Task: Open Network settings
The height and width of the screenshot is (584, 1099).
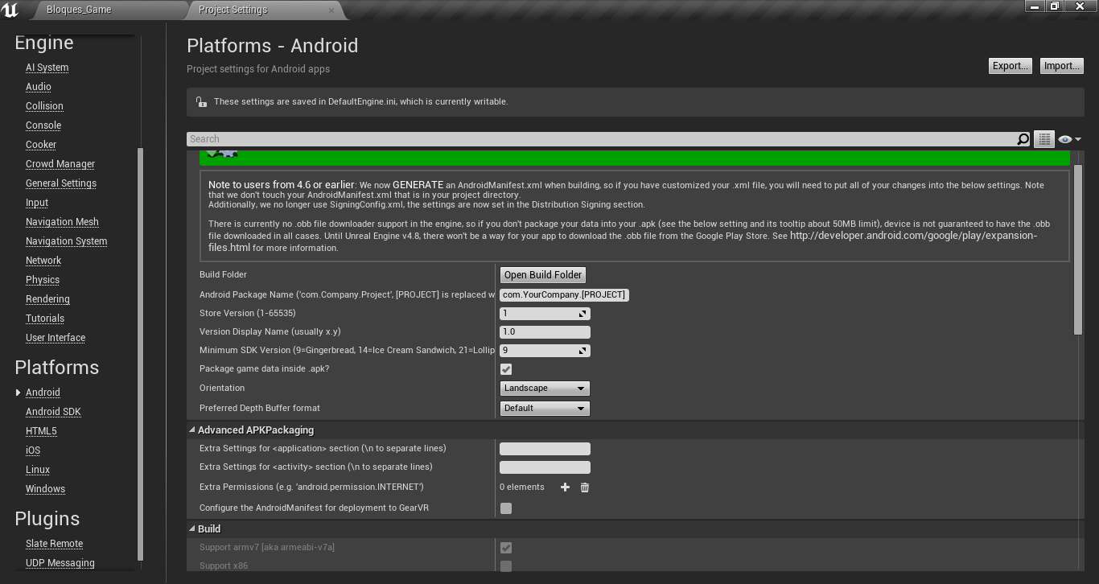Action: [x=43, y=261]
